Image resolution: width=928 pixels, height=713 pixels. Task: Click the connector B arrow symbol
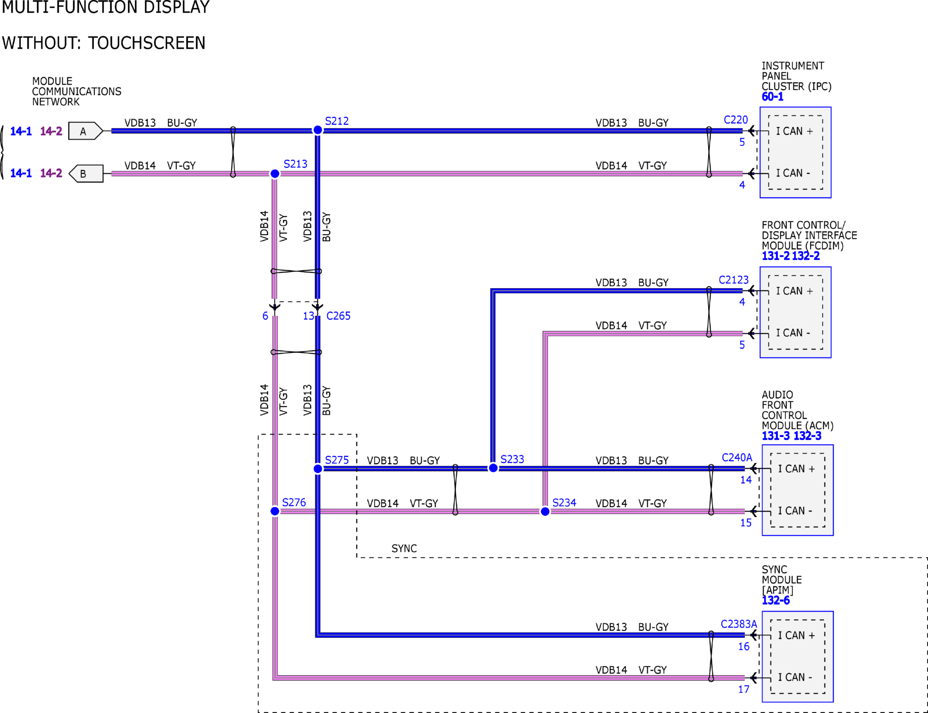pyautogui.click(x=86, y=173)
